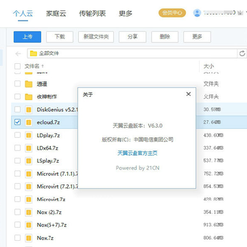Click the Nox(5+7).7z archive icon

click(29, 225)
